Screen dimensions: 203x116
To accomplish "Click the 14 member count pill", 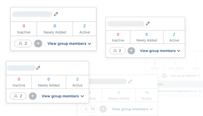I will pos(89,109).
